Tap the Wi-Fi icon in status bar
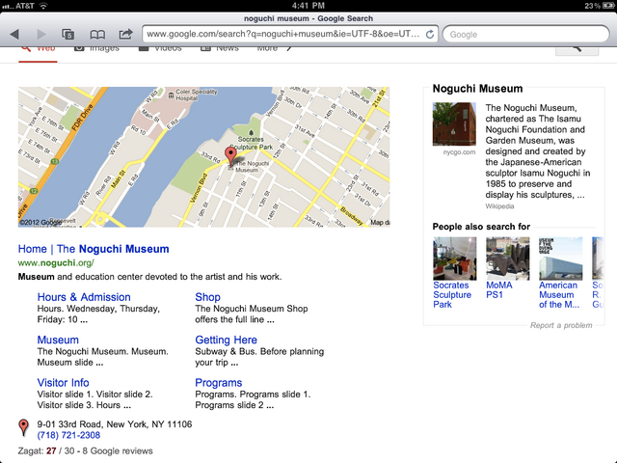The height and width of the screenshot is (463, 617). (x=43, y=6)
